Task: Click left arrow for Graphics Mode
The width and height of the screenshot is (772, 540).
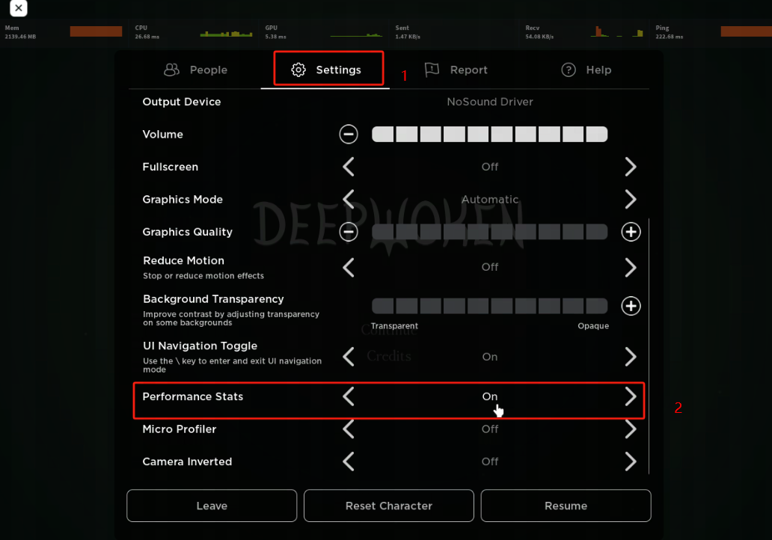Action: pos(349,200)
